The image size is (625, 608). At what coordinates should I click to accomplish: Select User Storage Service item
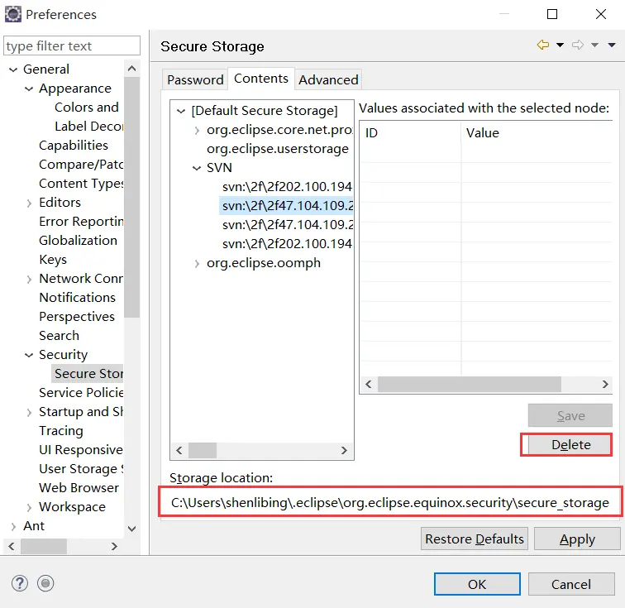coord(81,469)
